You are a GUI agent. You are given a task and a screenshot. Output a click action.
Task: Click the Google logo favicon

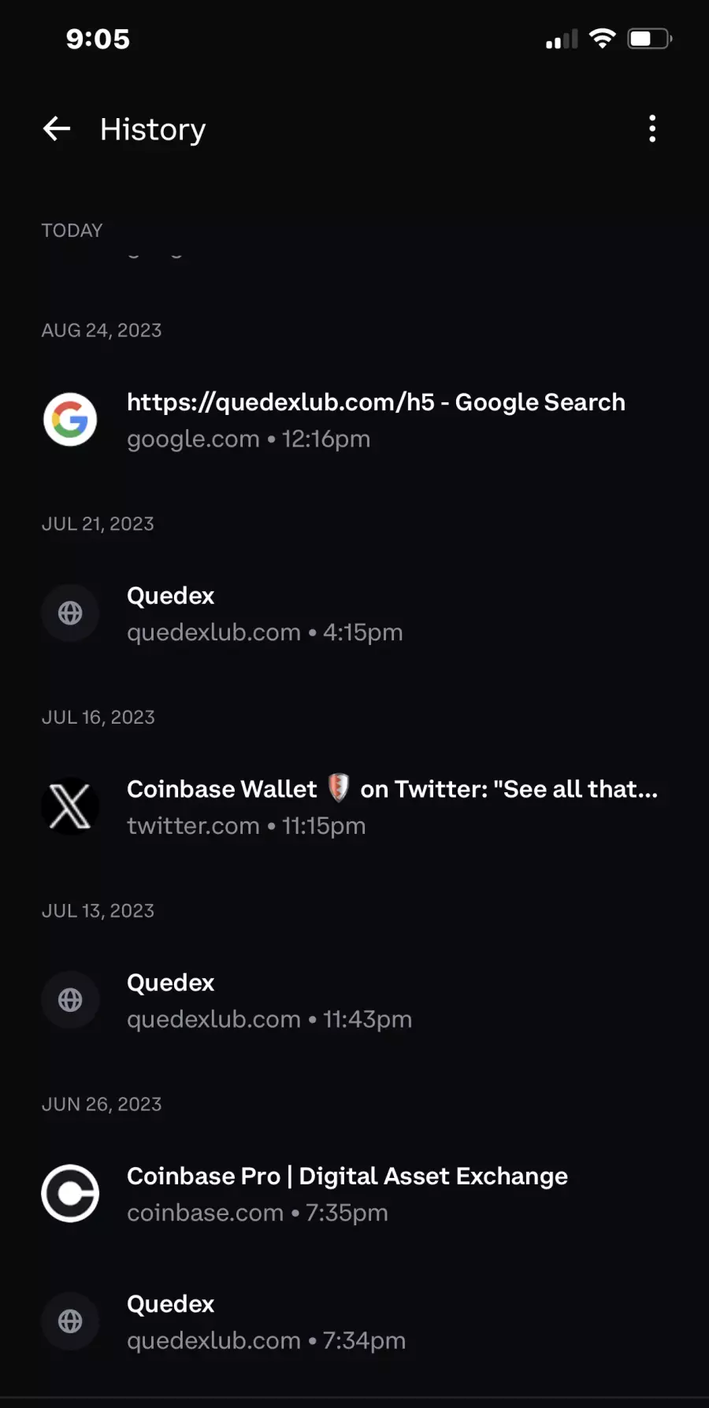click(x=70, y=420)
